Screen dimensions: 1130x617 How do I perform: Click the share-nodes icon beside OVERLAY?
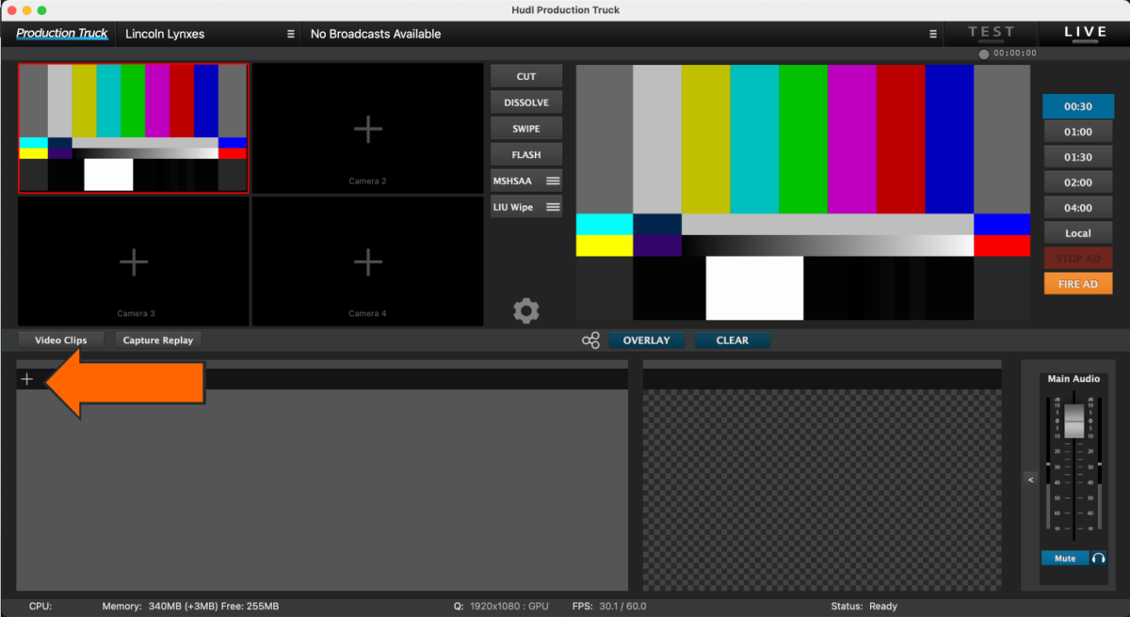pos(590,340)
